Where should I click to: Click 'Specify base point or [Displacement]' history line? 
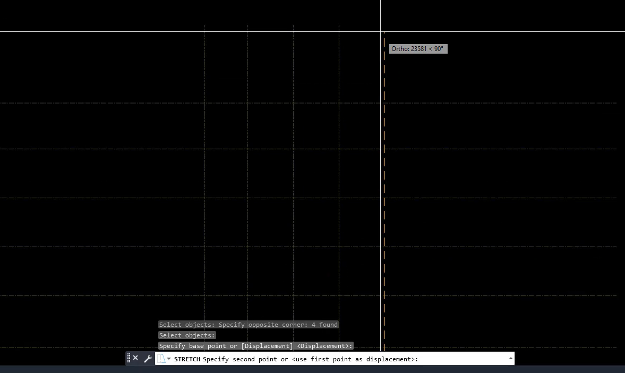pos(256,346)
